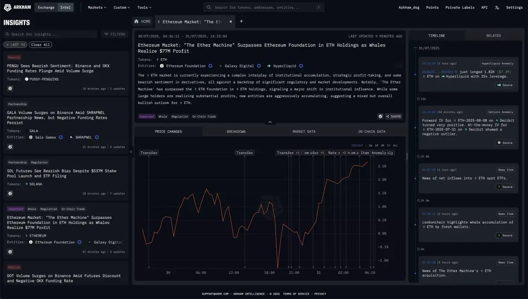Click the language translate icon
528x299 pixels.
point(497,7)
